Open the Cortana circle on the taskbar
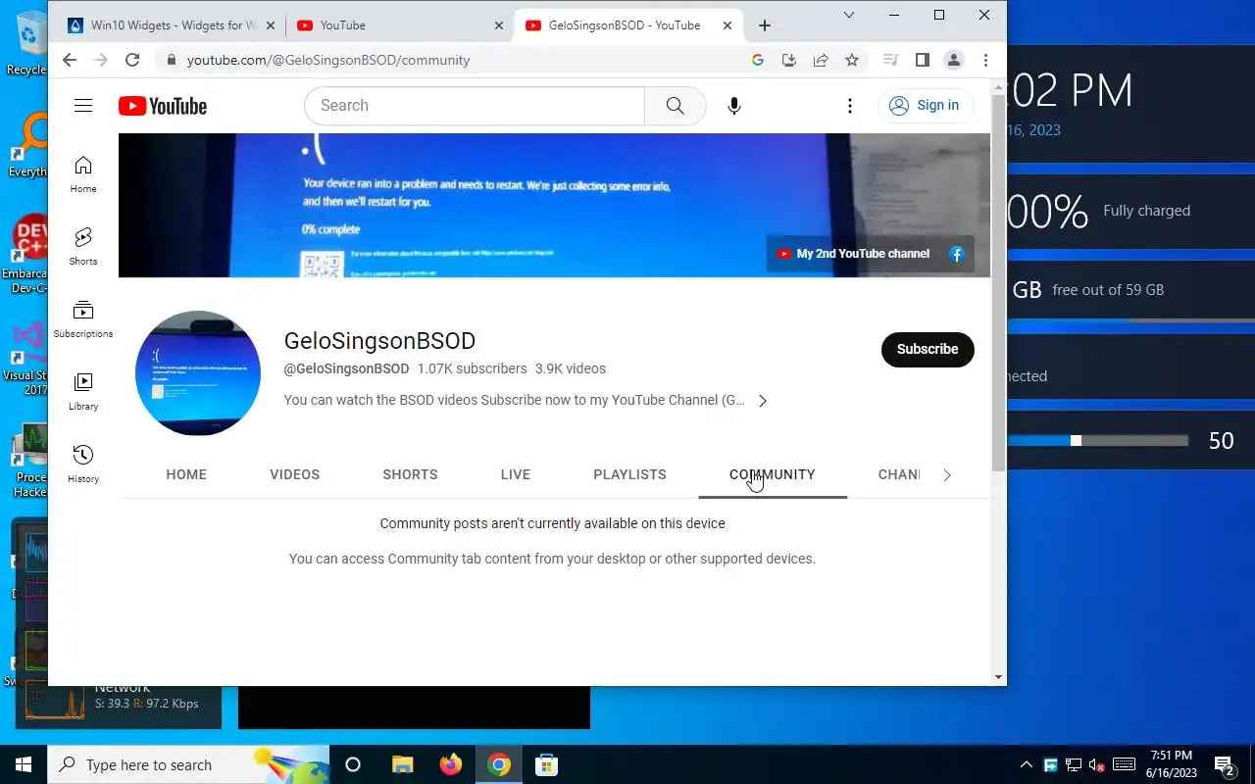 (x=353, y=764)
